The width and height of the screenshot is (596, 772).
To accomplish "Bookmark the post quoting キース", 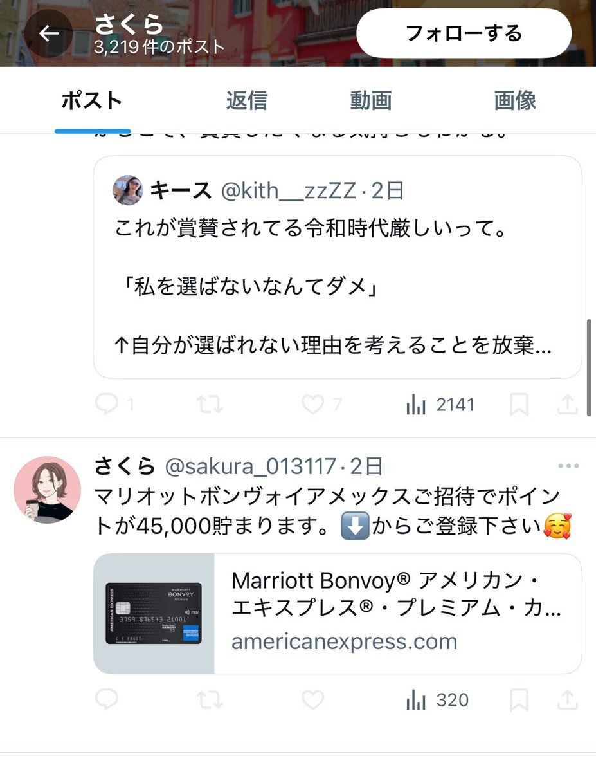I will point(519,405).
